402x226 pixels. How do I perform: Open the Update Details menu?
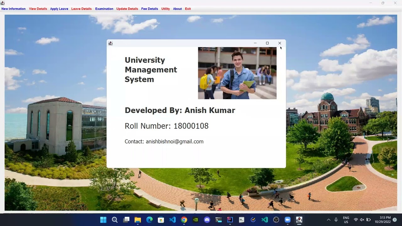[127, 9]
